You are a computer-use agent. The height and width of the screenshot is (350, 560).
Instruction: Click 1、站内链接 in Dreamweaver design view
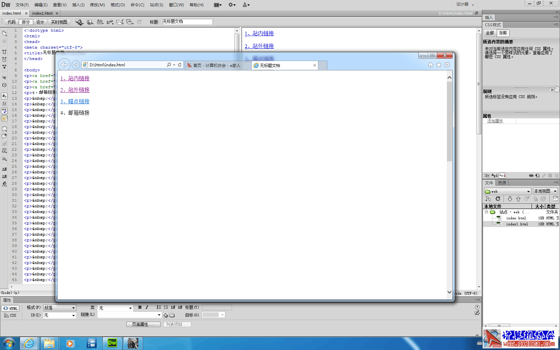click(259, 33)
